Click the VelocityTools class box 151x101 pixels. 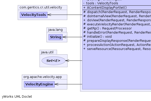[34, 15]
